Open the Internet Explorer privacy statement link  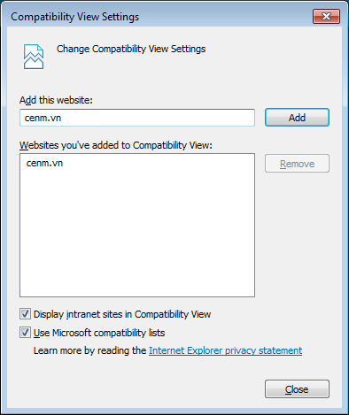[x=225, y=350]
